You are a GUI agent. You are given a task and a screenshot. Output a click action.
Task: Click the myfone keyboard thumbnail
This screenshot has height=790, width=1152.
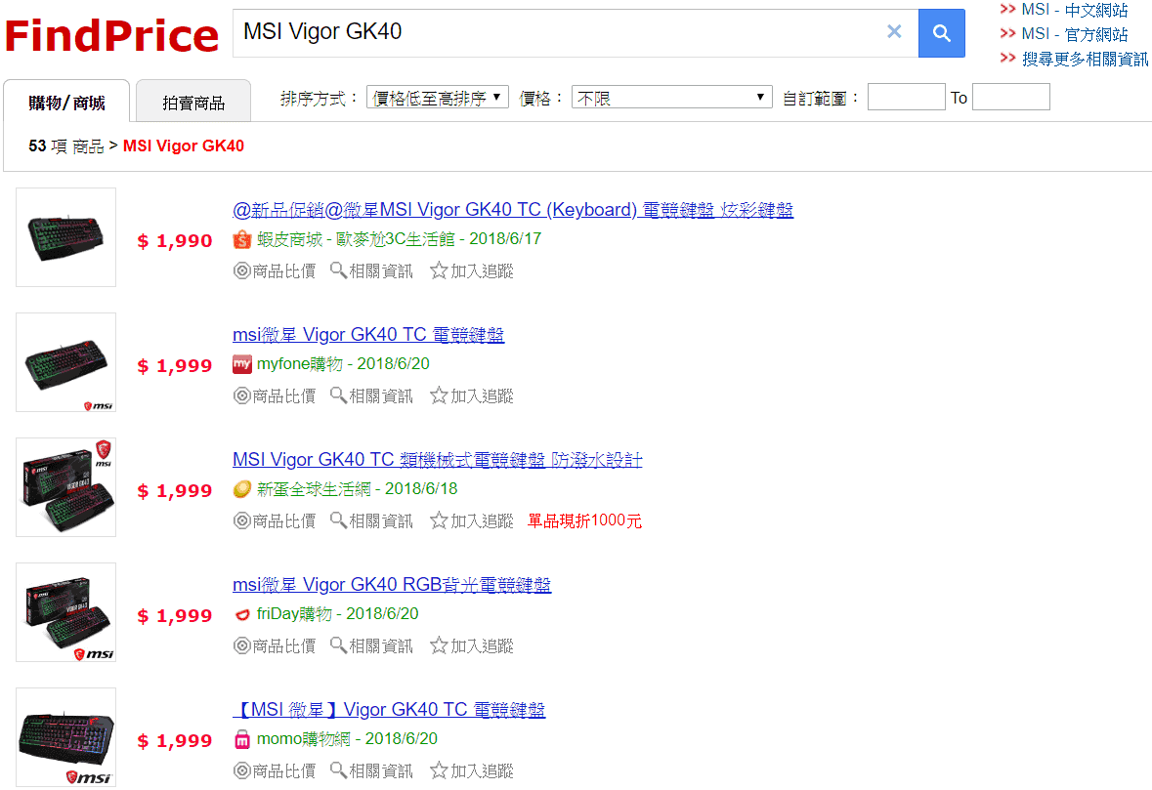(x=66, y=362)
